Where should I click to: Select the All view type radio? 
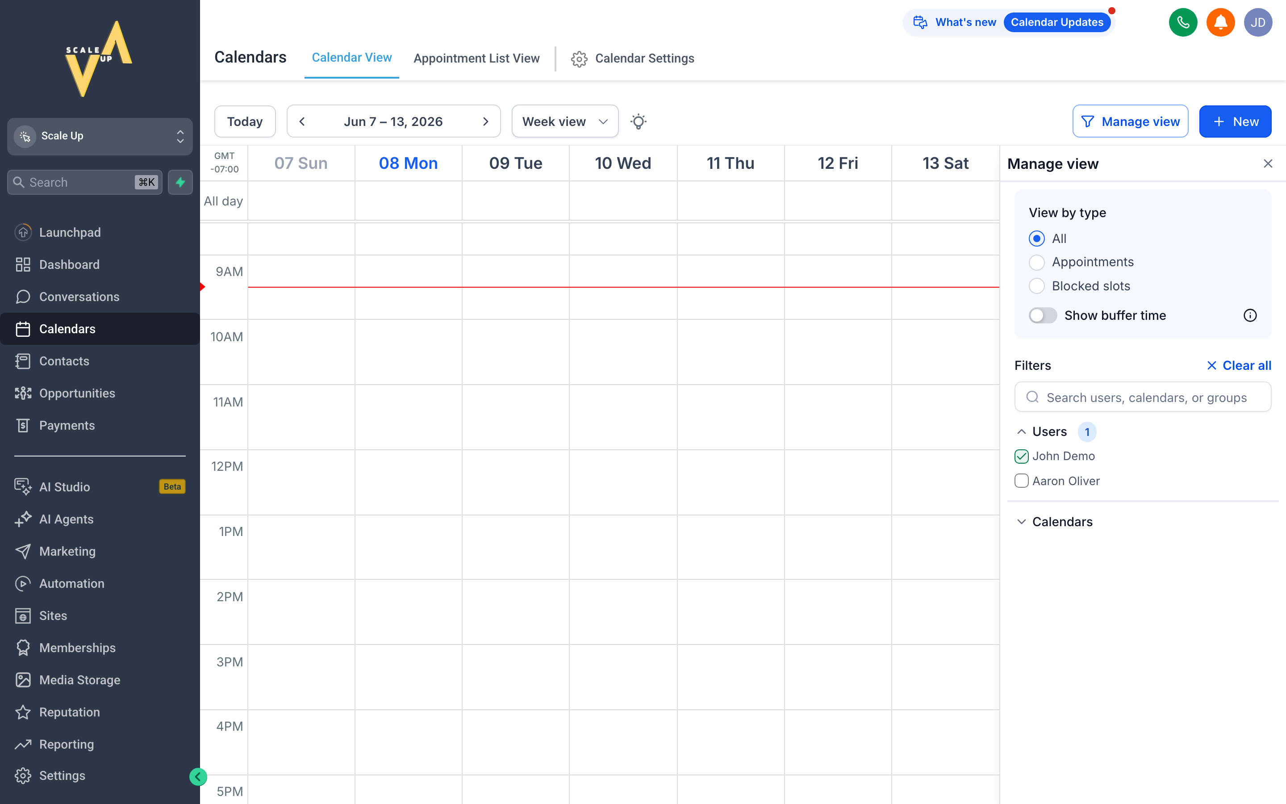(1036, 239)
